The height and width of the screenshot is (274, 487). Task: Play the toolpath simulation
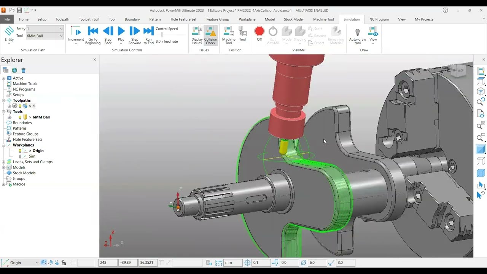click(x=121, y=35)
